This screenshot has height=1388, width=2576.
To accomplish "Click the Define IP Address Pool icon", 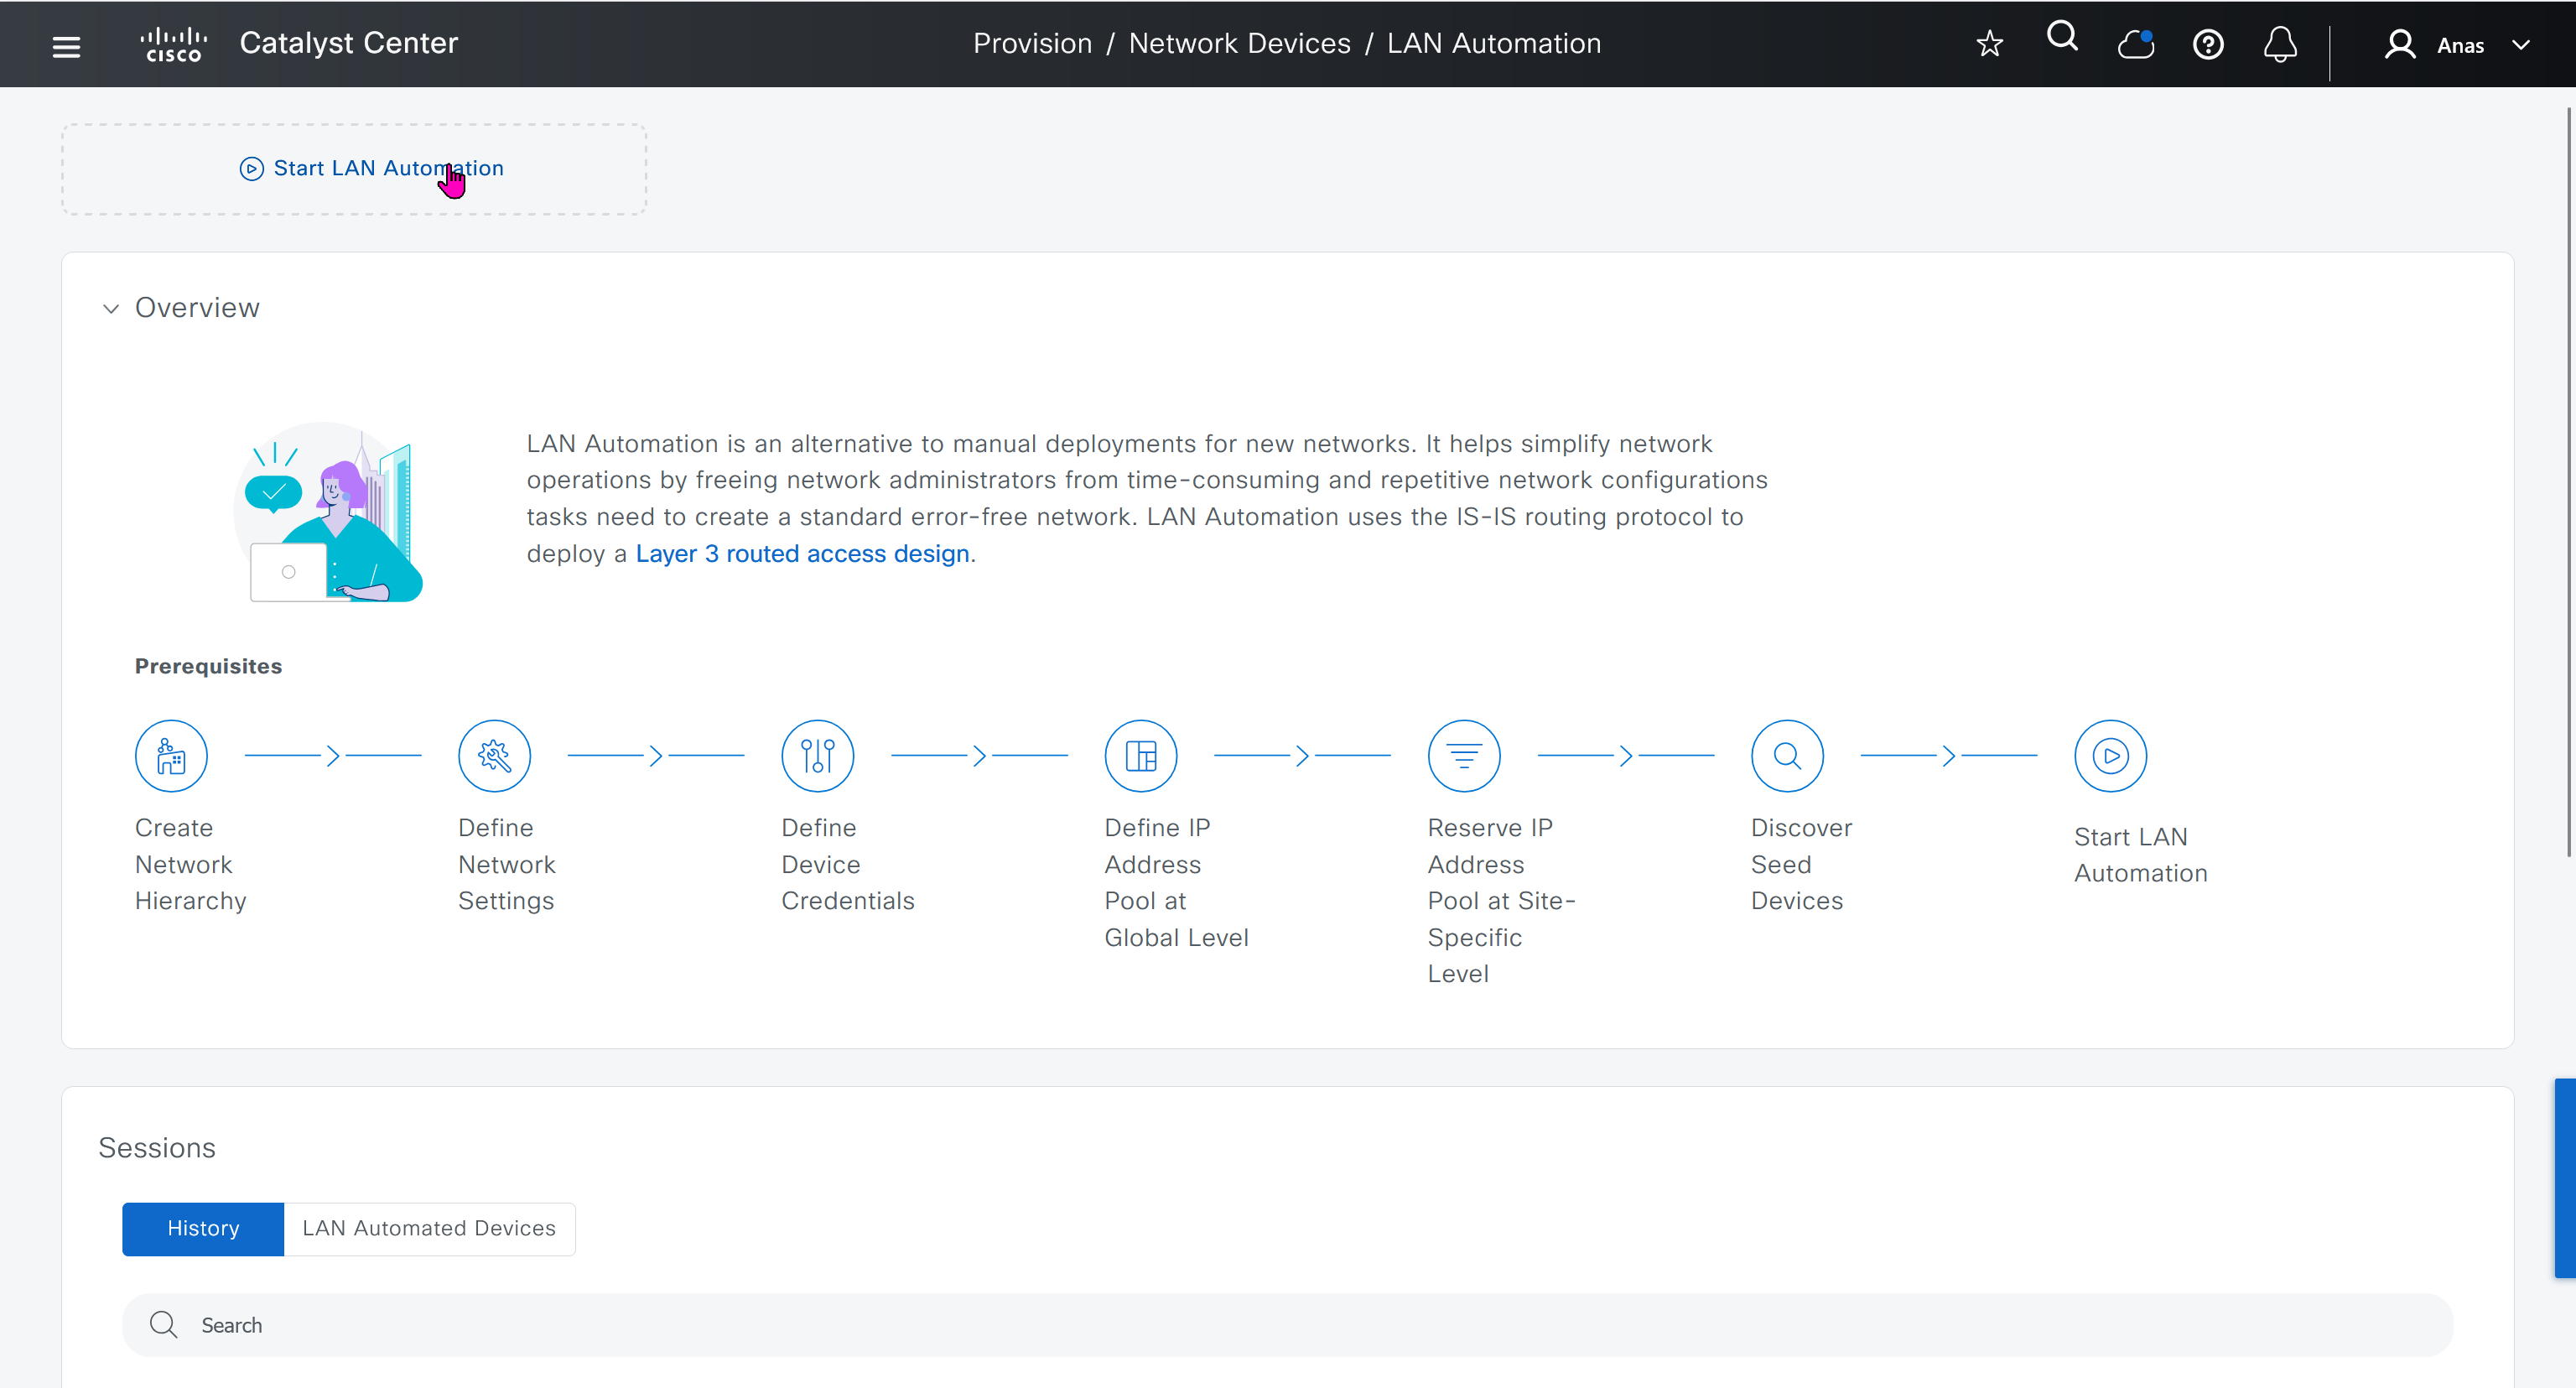I will tap(1140, 756).
